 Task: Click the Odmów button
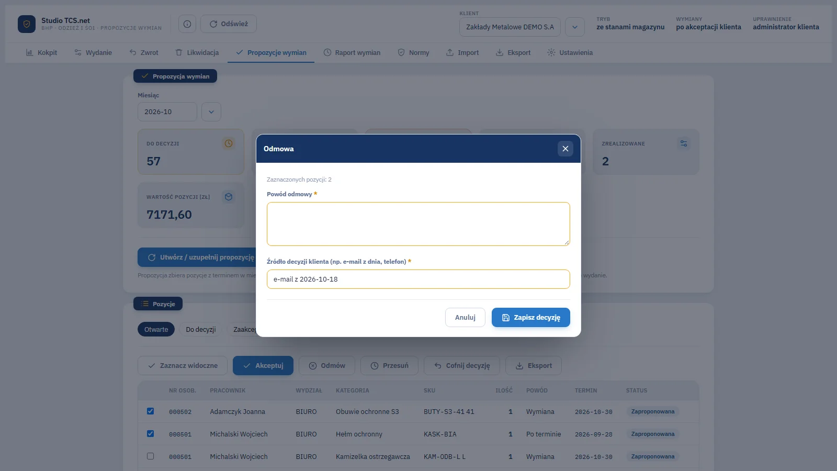tap(327, 366)
